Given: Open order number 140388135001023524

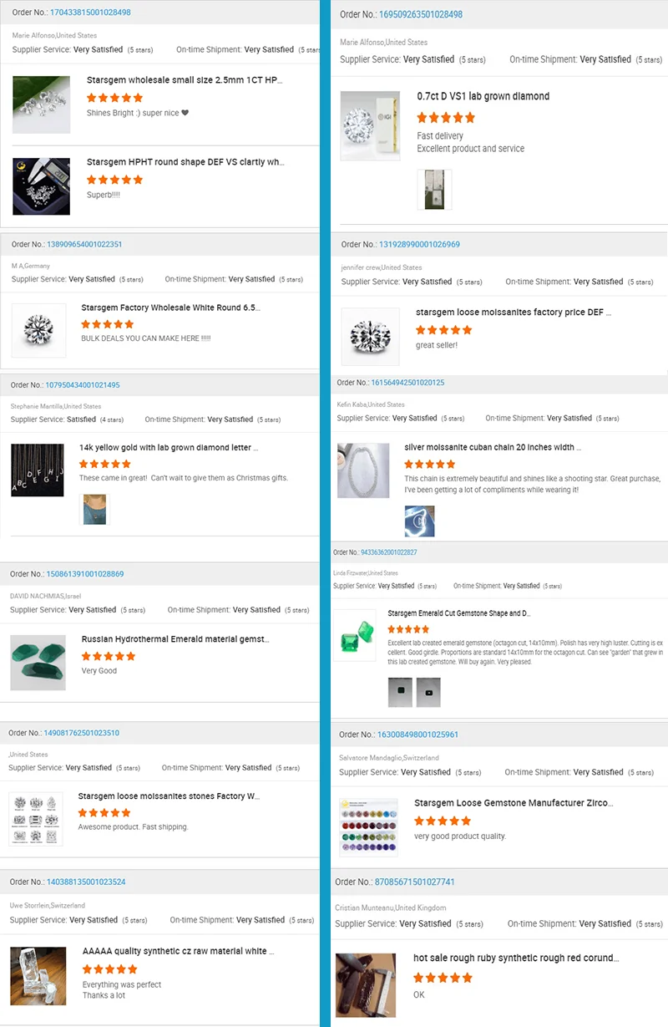Looking at the screenshot, I should (x=86, y=882).
